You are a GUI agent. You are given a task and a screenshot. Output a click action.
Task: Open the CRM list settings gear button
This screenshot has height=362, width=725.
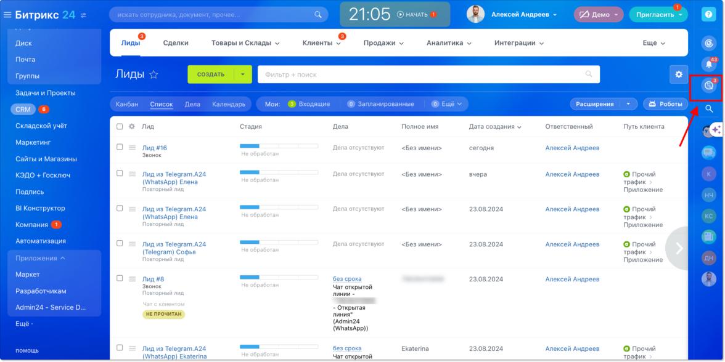[x=679, y=74]
